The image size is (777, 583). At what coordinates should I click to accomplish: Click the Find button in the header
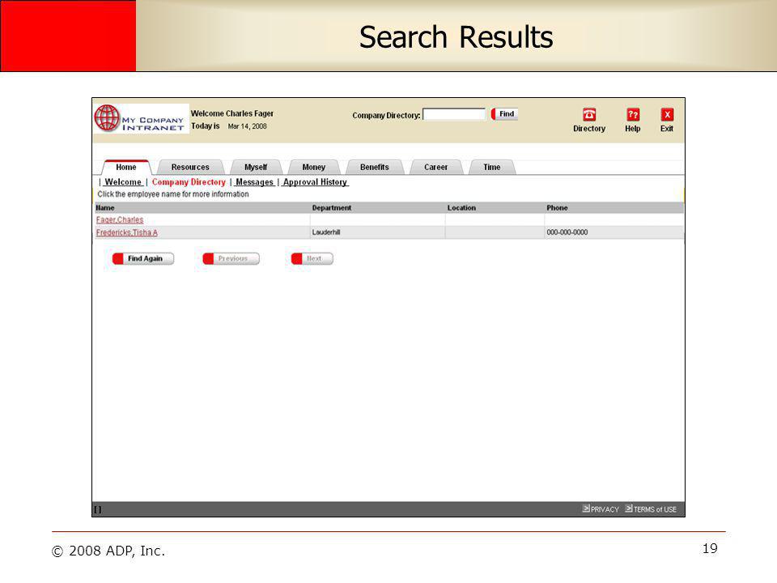(504, 114)
